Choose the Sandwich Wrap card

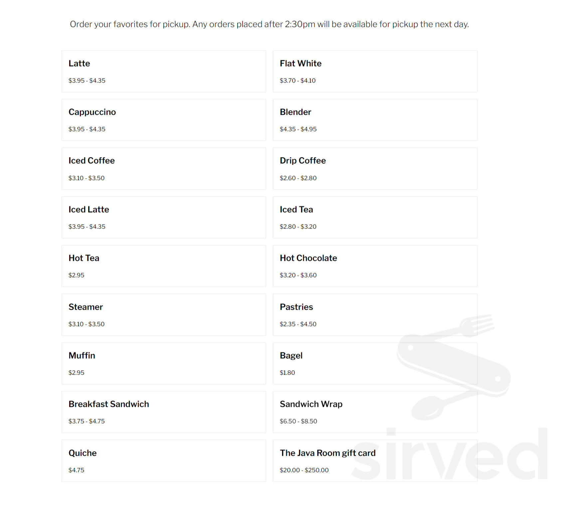[375, 412]
